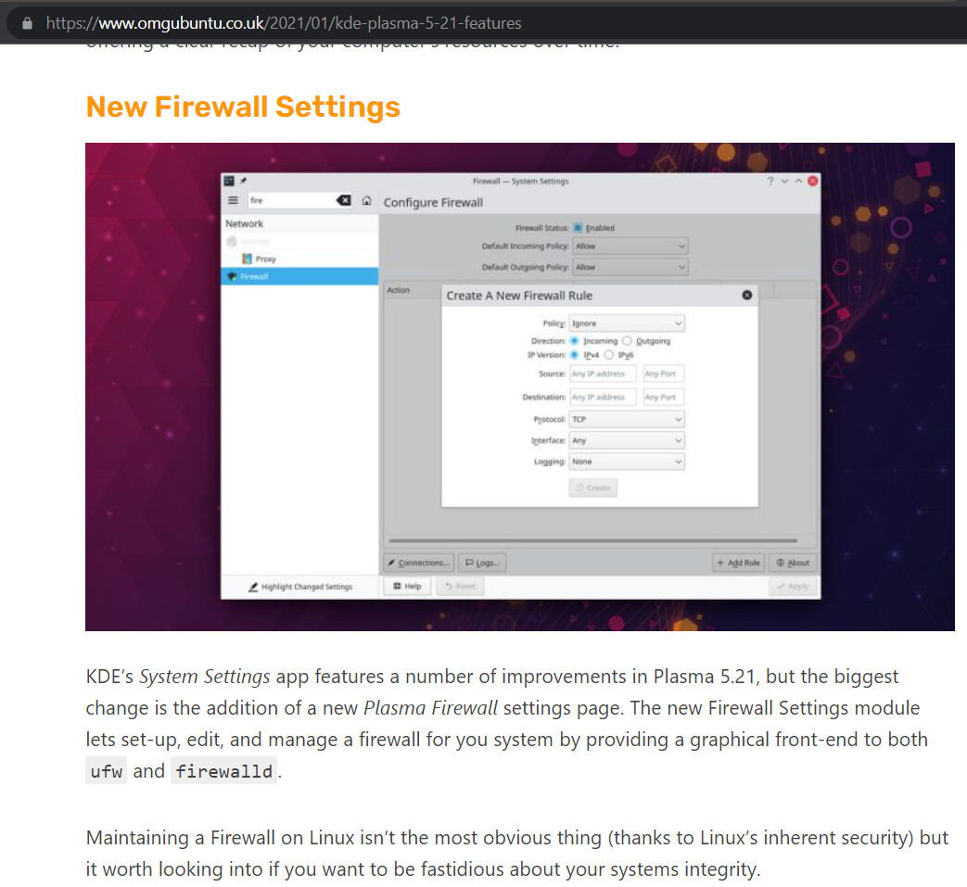Click the search field containing 'fire'

click(299, 200)
